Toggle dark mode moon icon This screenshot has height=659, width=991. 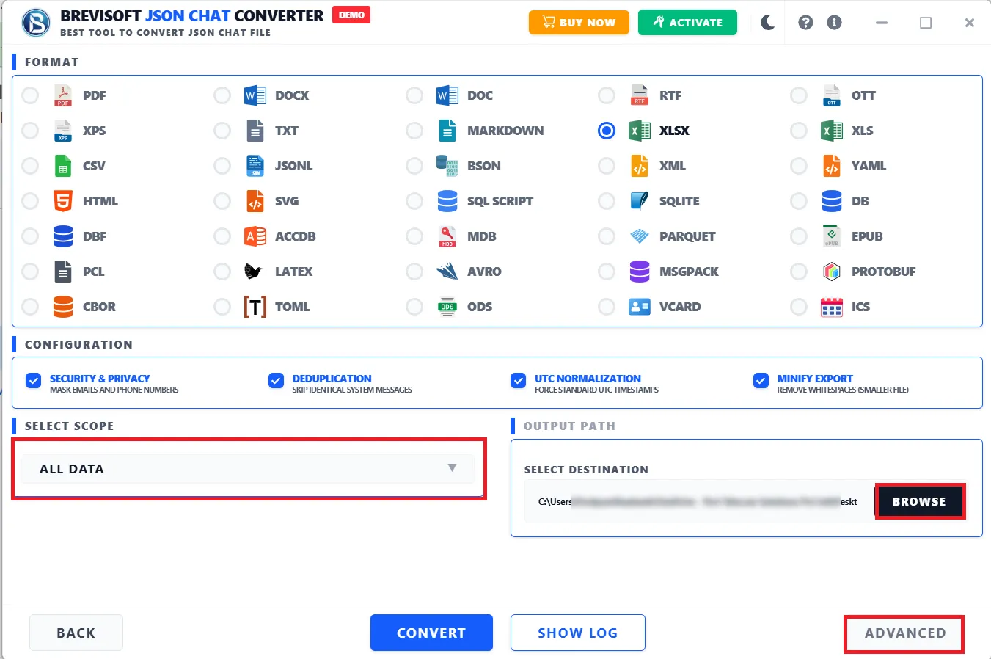point(768,23)
